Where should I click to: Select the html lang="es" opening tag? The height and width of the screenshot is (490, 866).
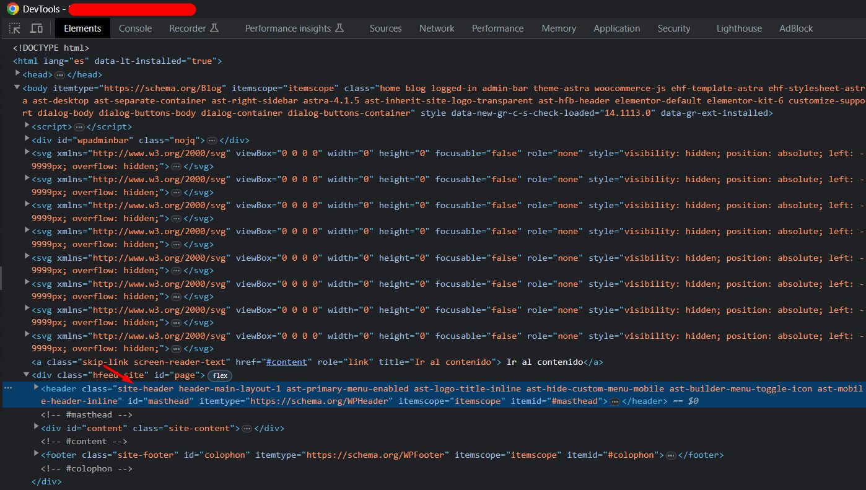[117, 61]
